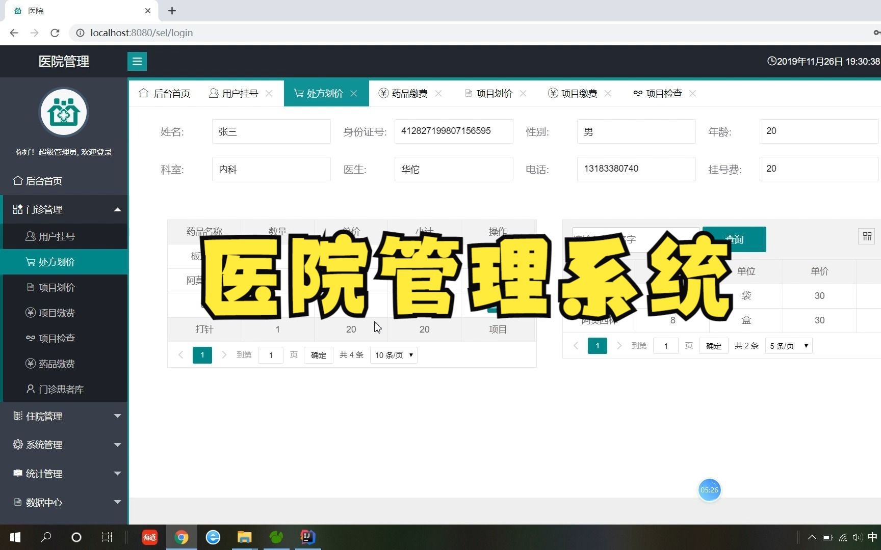Switch to the 项目检查 tab
Viewport: 881px width, 550px height.
coord(658,93)
